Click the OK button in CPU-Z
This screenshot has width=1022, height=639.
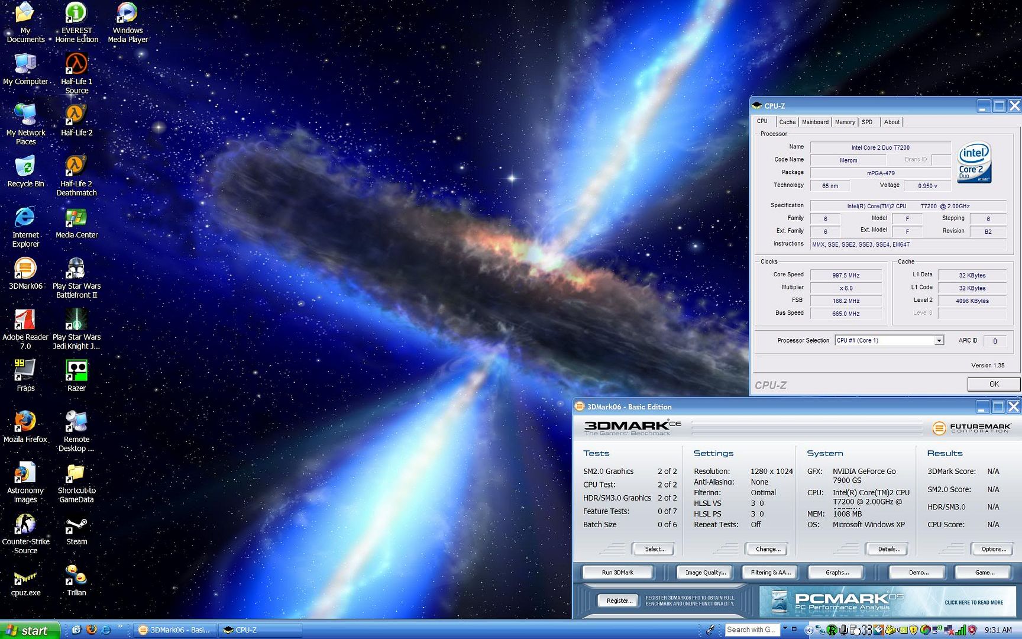tap(994, 384)
